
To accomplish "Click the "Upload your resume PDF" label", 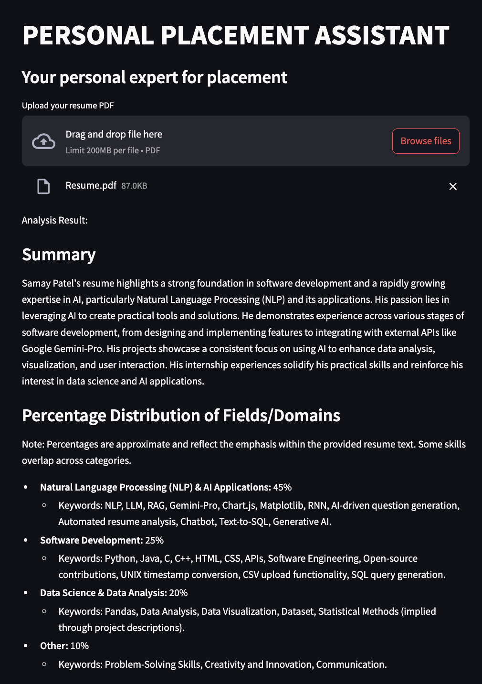I will click(68, 106).
